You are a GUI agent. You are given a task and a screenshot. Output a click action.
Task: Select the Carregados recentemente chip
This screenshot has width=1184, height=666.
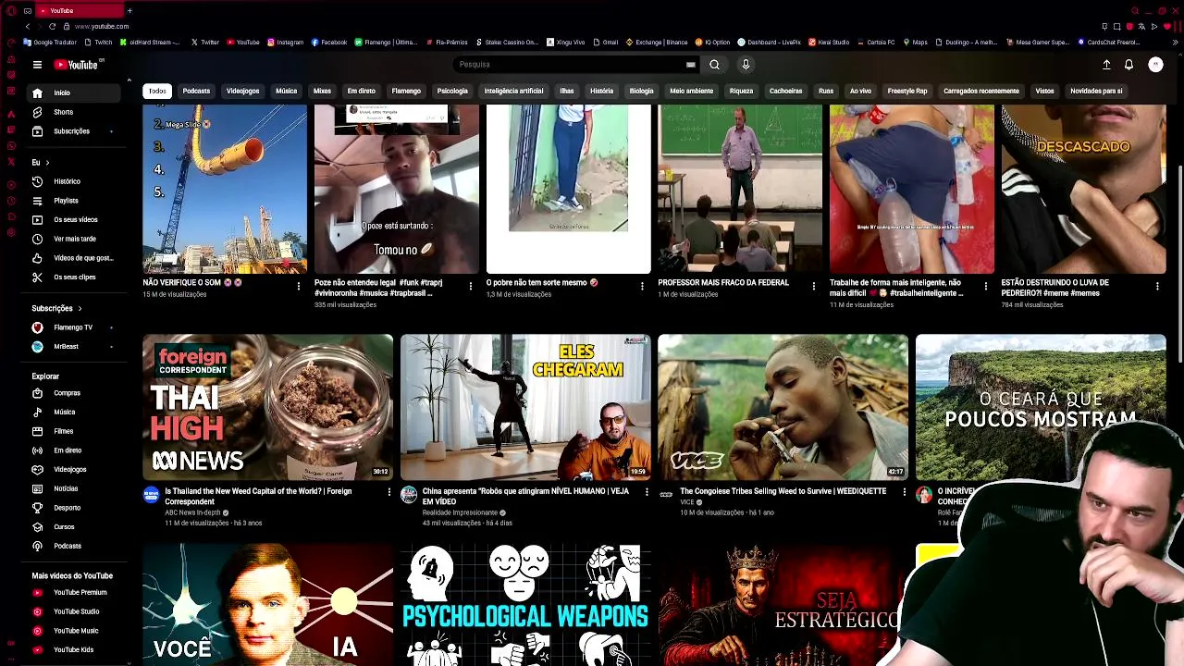pyautogui.click(x=981, y=91)
